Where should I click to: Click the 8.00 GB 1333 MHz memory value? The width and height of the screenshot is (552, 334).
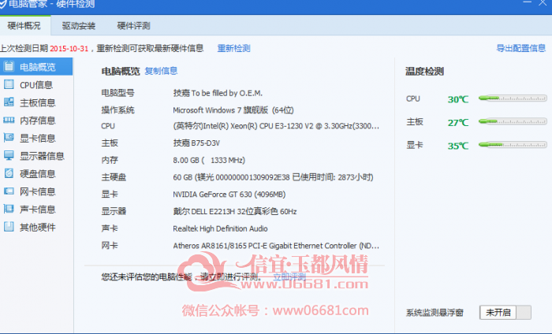coord(209,161)
